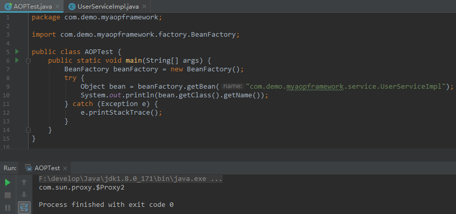This screenshot has width=456, height=214.
Task: Select the AOPTest.java editor tab
Action: pyautogui.click(x=33, y=7)
